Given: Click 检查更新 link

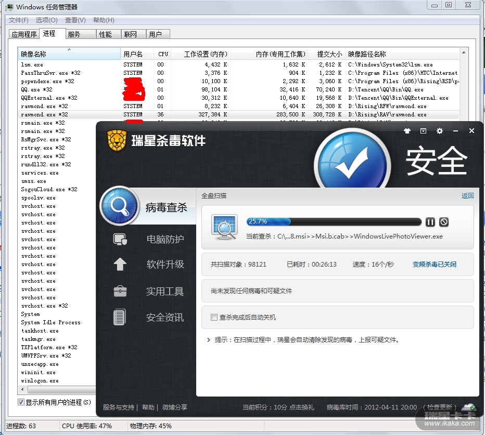Looking at the screenshot, I should click(439, 407).
